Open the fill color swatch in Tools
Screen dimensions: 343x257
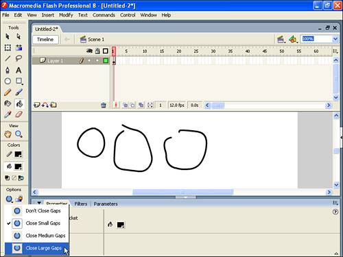19,167
